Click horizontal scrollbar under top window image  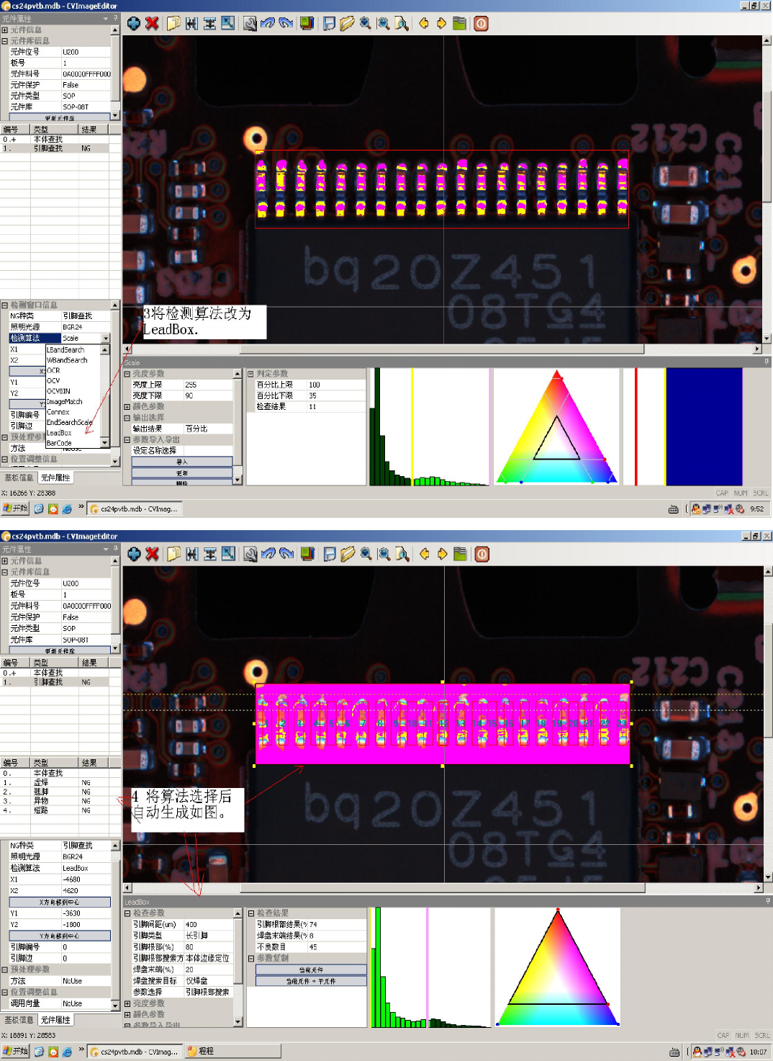click(x=442, y=349)
